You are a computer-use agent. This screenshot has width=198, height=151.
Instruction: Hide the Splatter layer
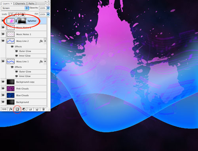tap(3, 21)
